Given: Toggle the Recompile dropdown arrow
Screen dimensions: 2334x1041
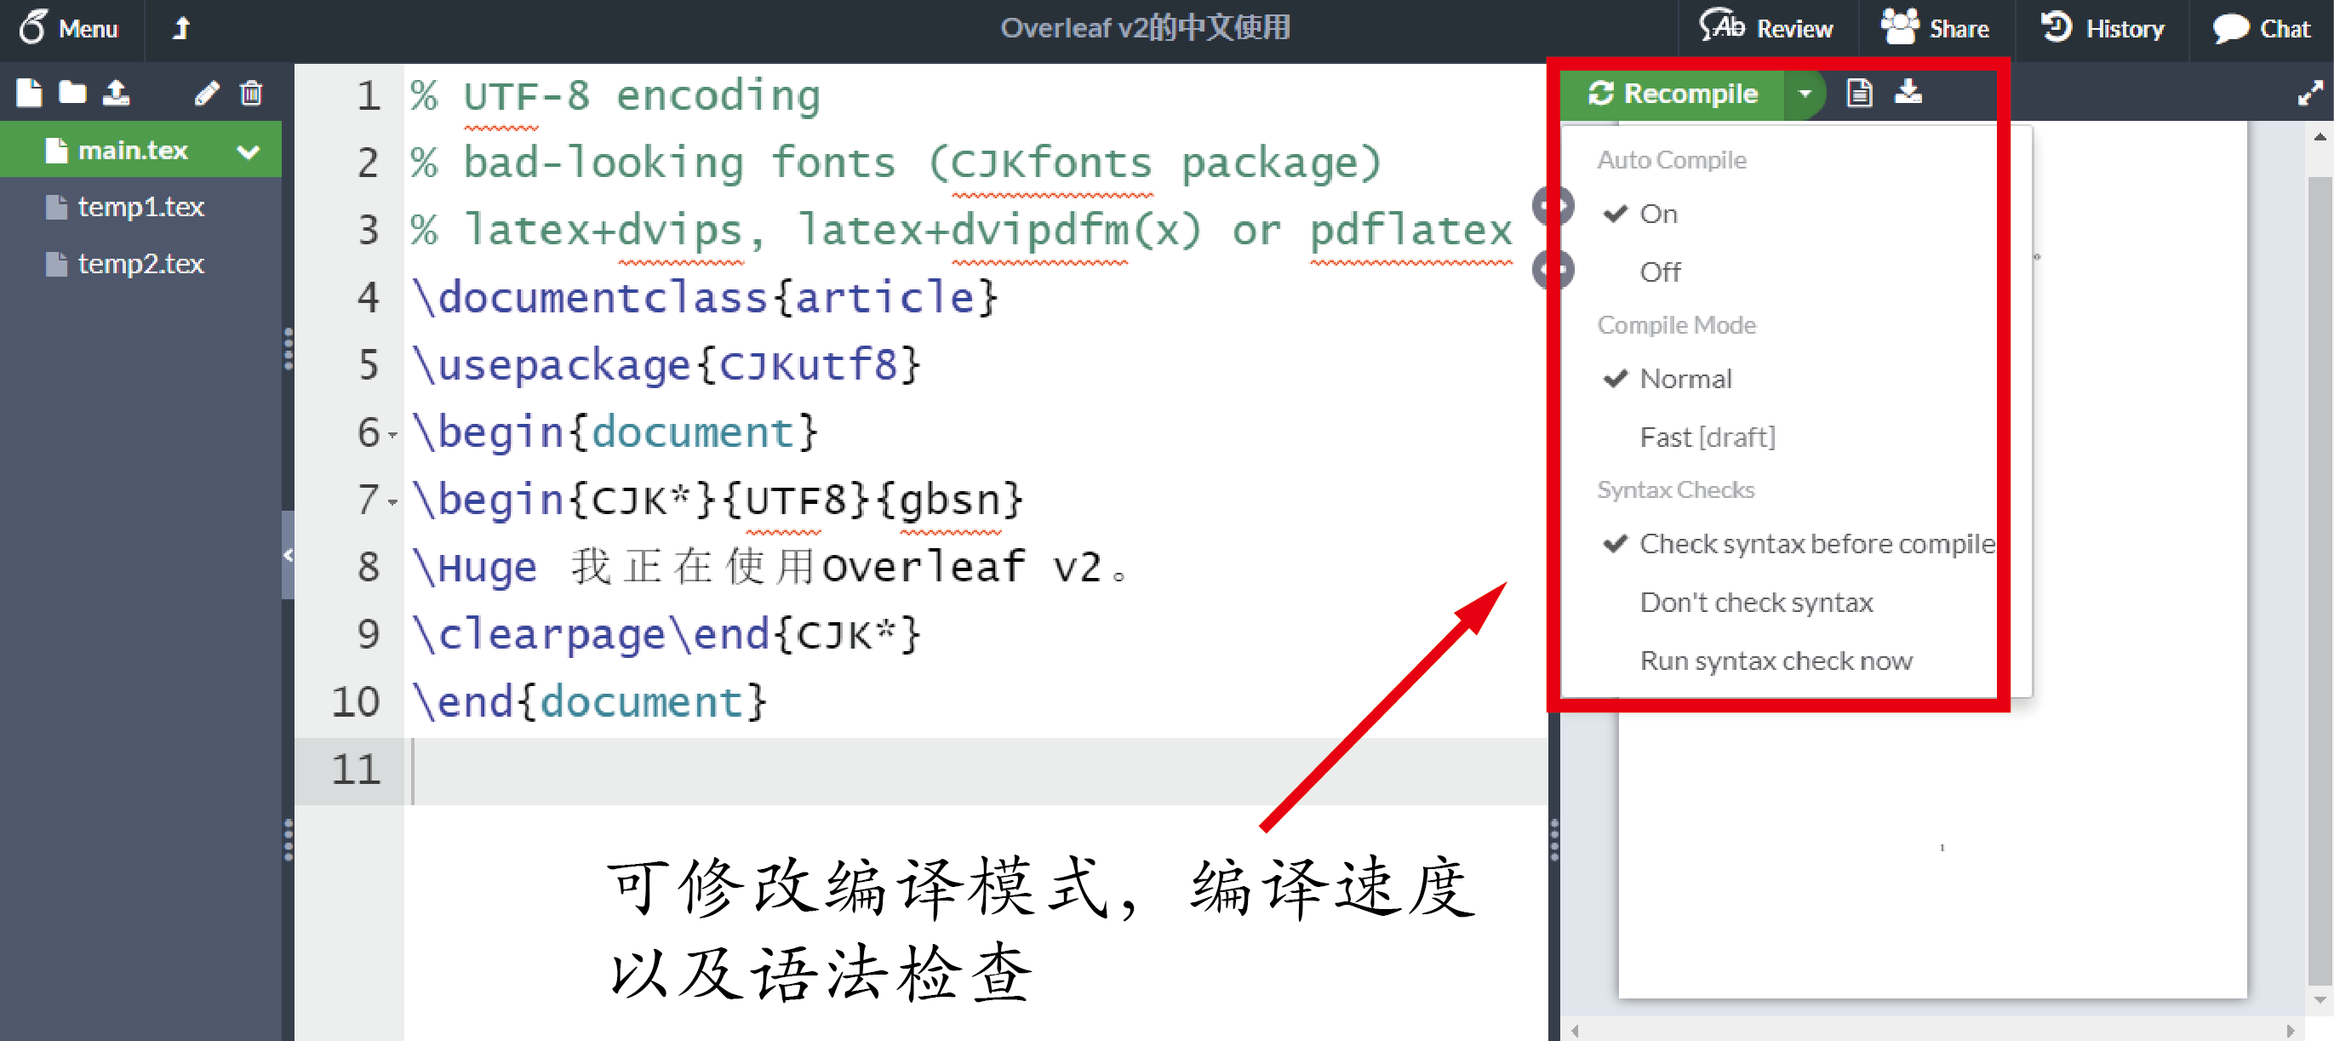Looking at the screenshot, I should (x=1804, y=94).
